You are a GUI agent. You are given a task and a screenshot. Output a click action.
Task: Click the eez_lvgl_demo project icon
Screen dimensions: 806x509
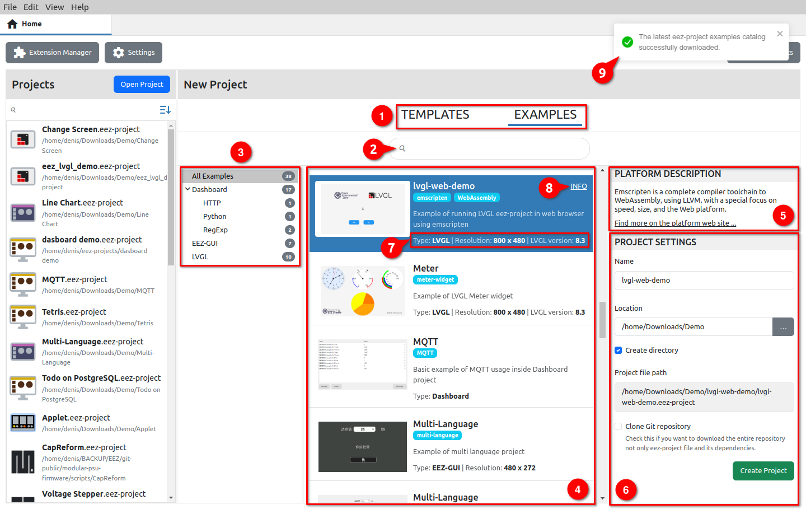tap(23, 176)
